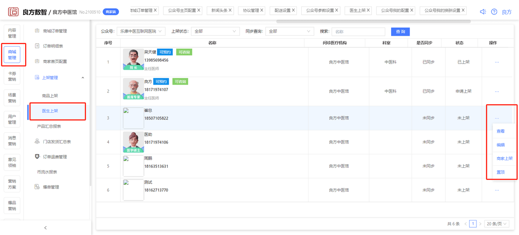519x235 pixels.
Task: Open the 上架状态 dropdown
Action: (215, 31)
